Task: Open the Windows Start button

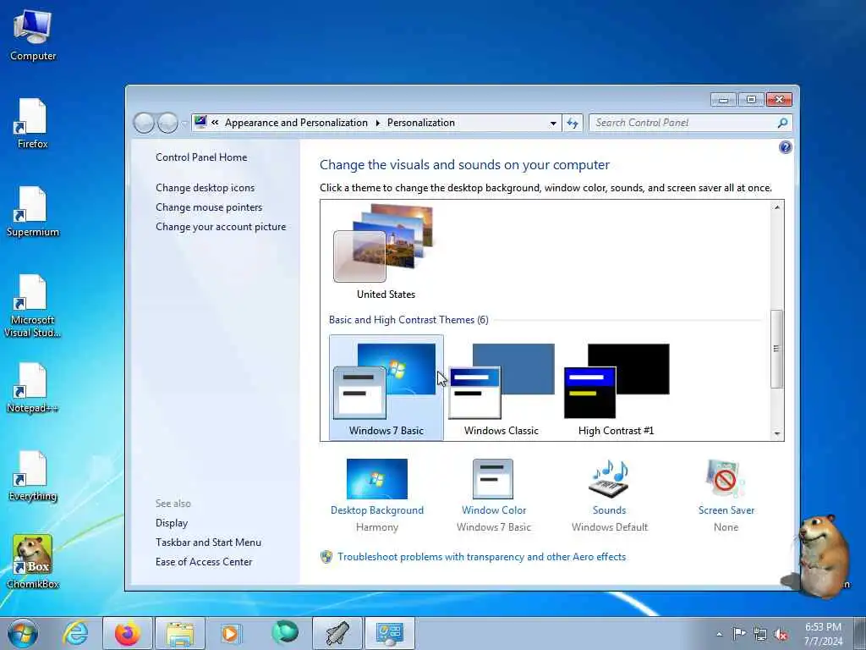Action: tap(23, 633)
